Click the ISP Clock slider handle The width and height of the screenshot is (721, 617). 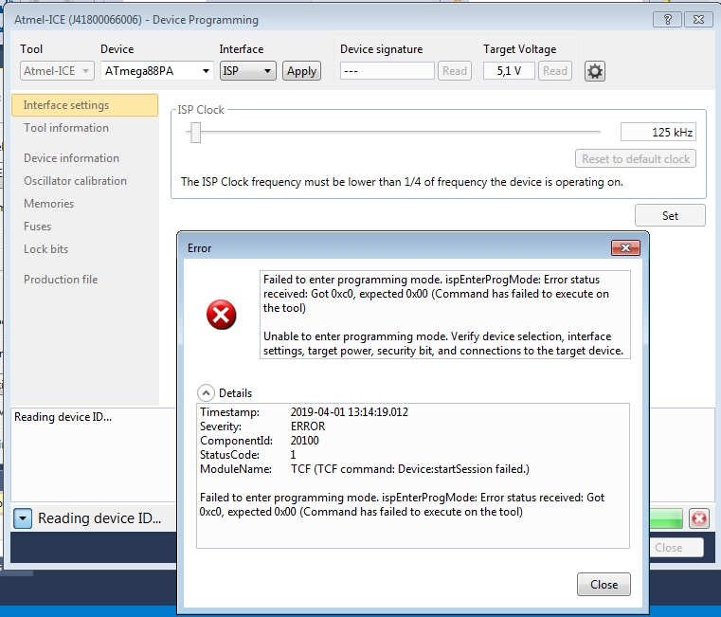click(x=196, y=133)
